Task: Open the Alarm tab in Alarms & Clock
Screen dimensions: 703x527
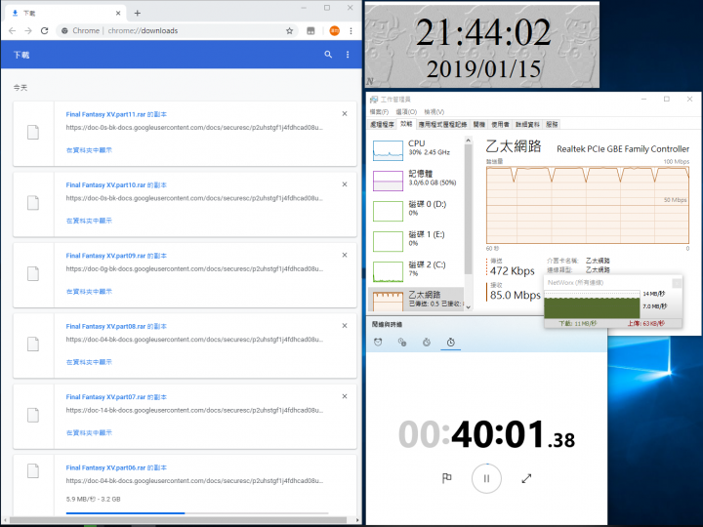Action: point(378,343)
